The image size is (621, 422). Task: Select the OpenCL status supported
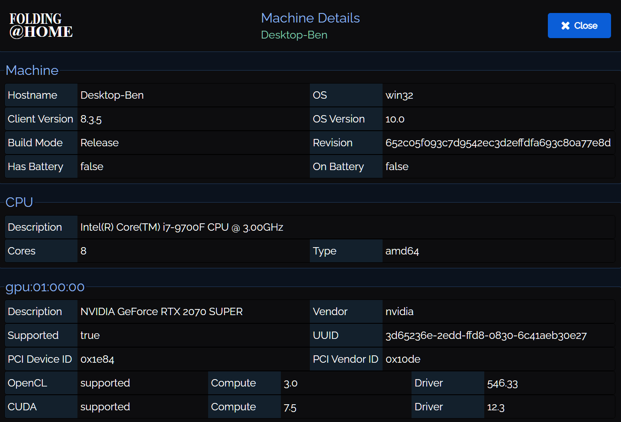[x=105, y=383]
